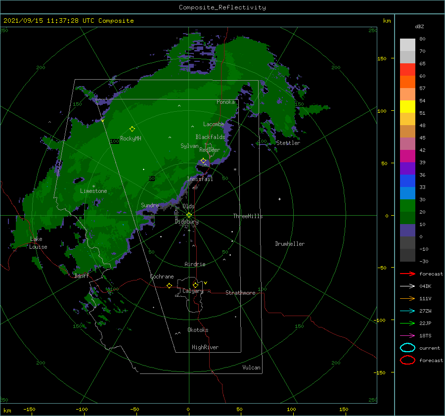Click the Banff label
The image size is (445, 416).
pyautogui.click(x=82, y=276)
